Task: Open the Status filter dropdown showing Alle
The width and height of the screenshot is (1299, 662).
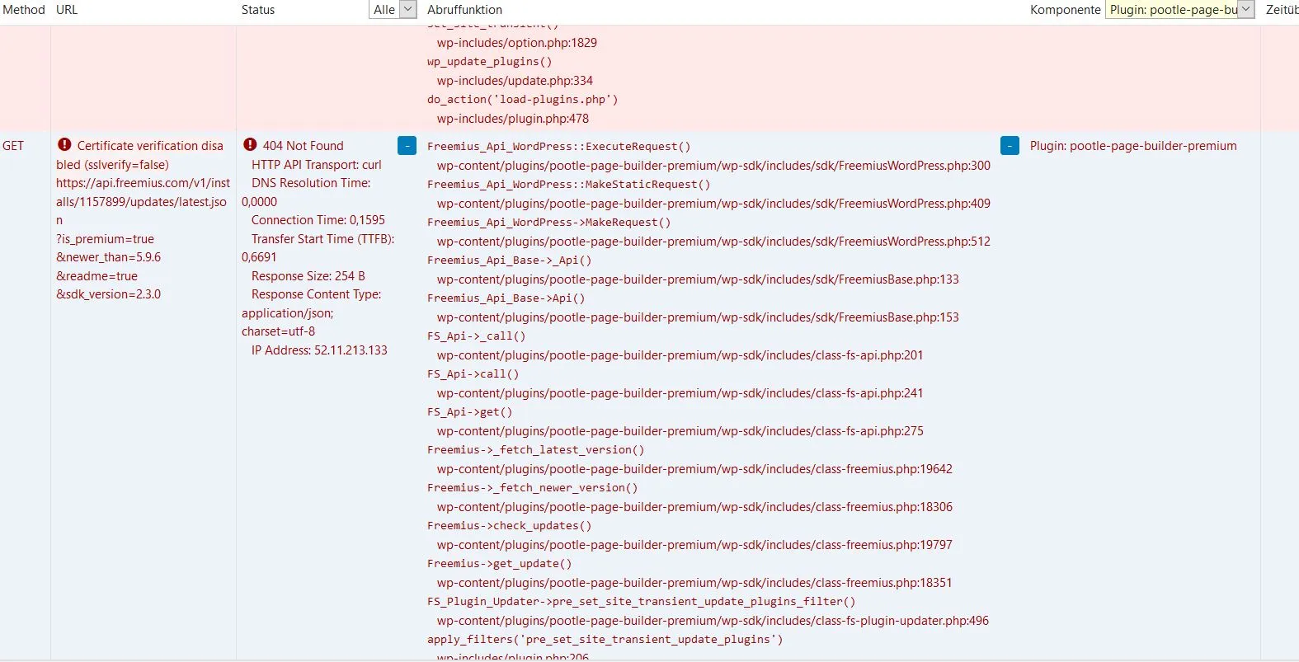Action: tap(393, 9)
